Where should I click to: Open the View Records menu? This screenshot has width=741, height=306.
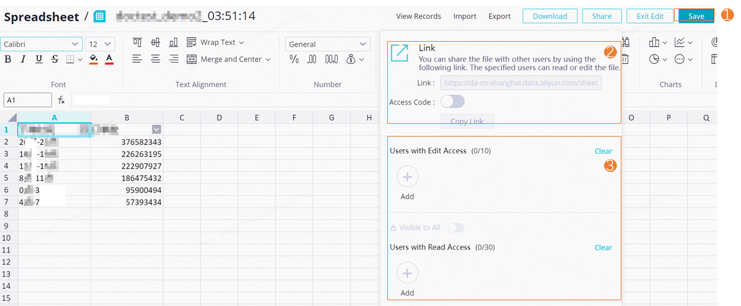tap(418, 16)
